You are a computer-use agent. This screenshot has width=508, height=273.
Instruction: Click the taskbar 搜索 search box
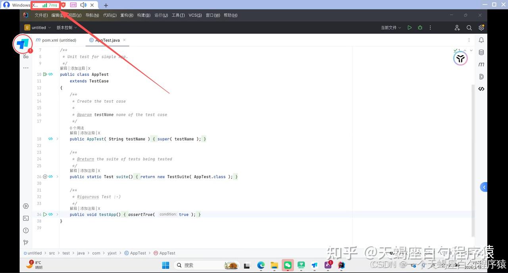click(x=207, y=265)
